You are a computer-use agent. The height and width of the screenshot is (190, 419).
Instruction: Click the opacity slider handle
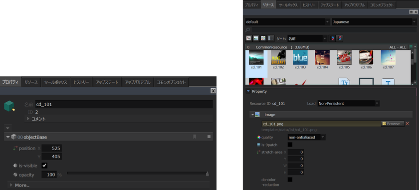[208, 174]
